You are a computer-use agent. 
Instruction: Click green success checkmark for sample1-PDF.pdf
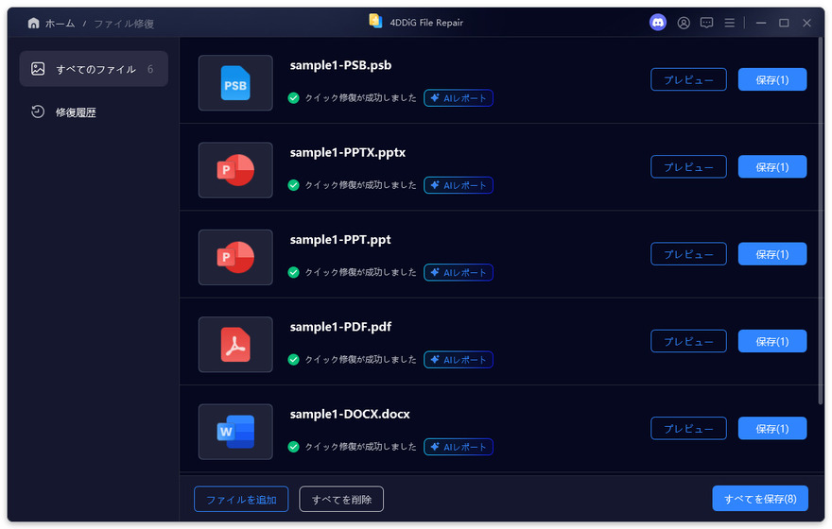coord(293,359)
